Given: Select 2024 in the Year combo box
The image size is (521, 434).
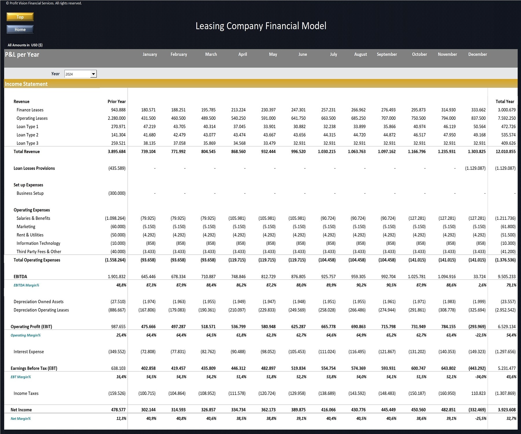Looking at the screenshot, I should pos(75,74).
